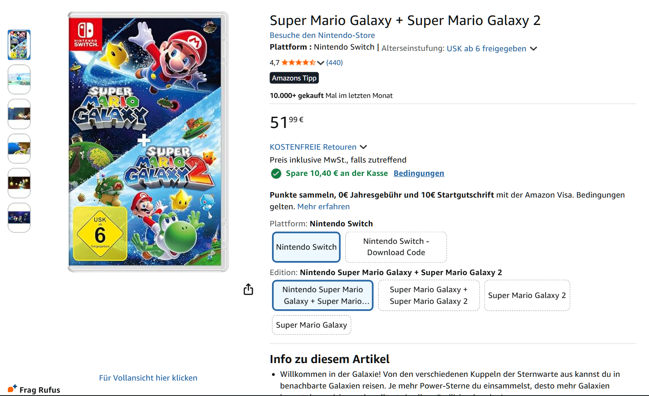
Task: Choose the Super Mario Galaxy edition
Action: click(x=311, y=325)
